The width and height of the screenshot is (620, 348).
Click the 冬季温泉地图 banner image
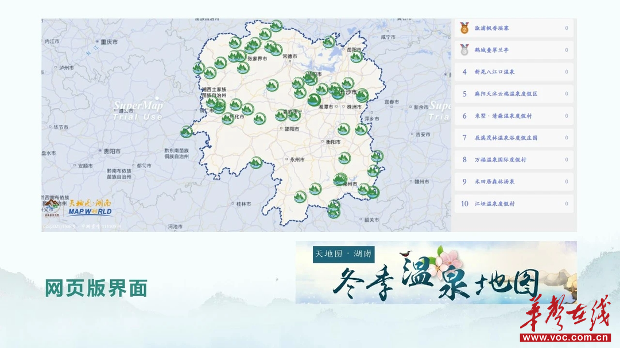[x=436, y=272]
